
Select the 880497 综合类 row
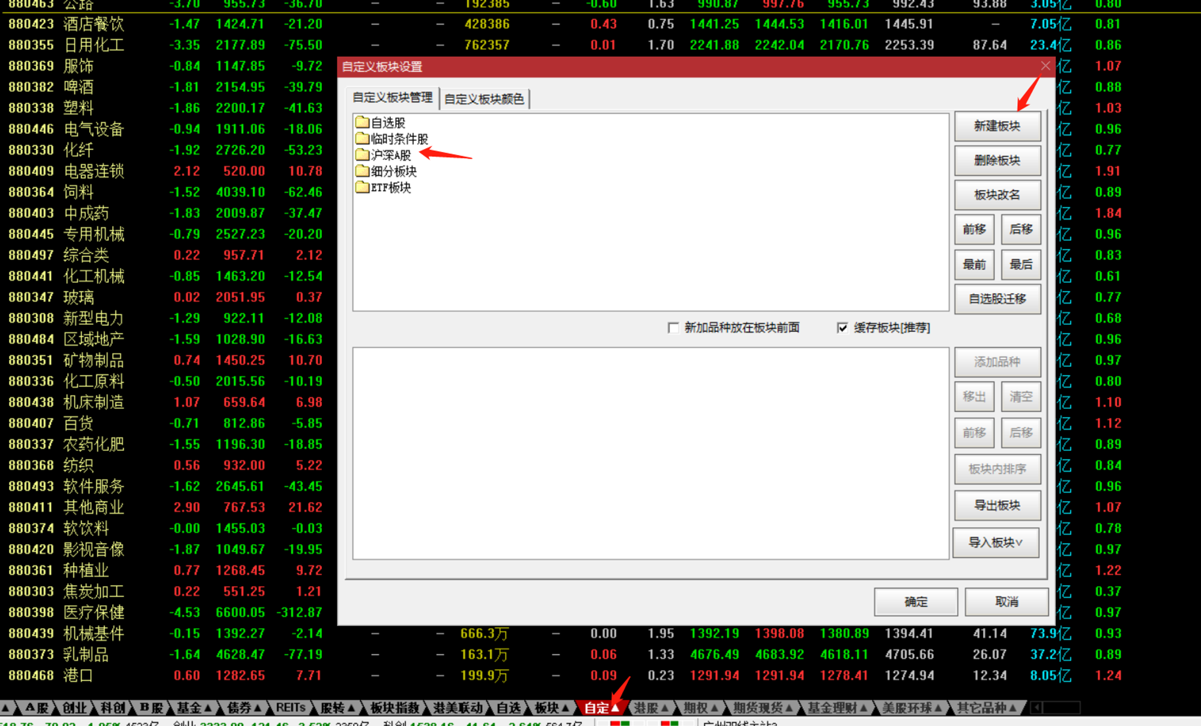[x=168, y=255]
